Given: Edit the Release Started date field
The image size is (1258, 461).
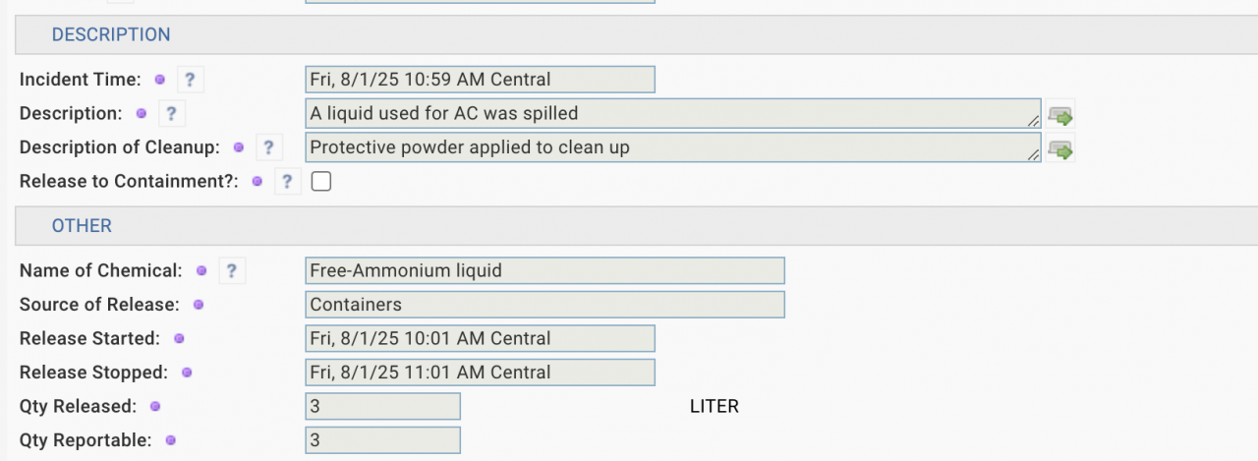Looking at the screenshot, I should pyautogui.click(x=480, y=338).
